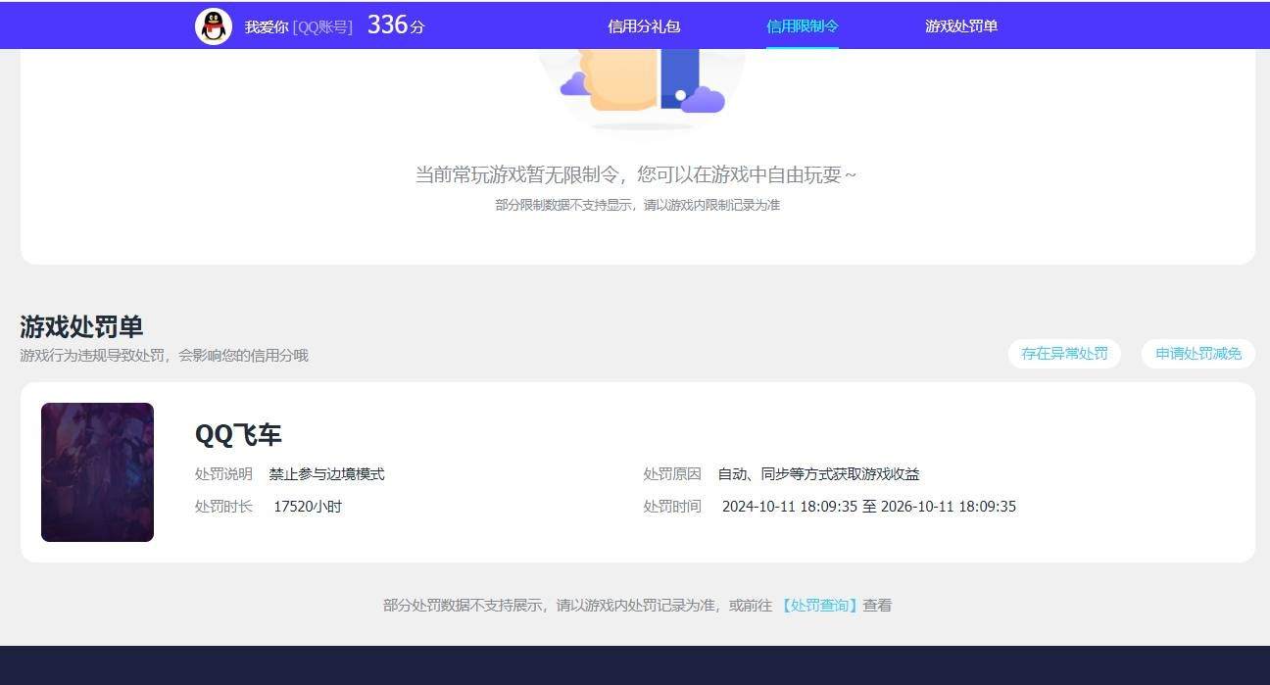Click the username 我爱你 in header
Image resolution: width=1270 pixels, height=685 pixels.
click(x=267, y=27)
